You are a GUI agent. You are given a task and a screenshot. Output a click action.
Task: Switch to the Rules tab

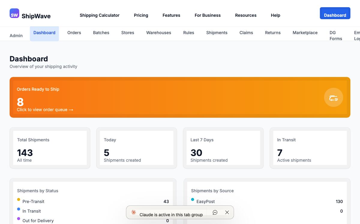pos(189,33)
